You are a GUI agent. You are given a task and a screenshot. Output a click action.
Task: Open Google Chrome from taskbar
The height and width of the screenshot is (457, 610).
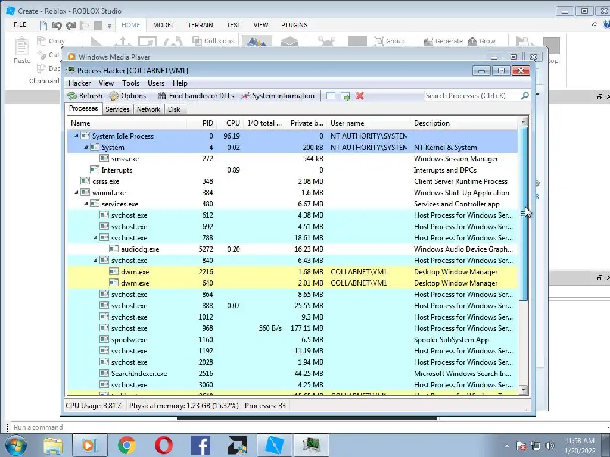click(x=127, y=445)
